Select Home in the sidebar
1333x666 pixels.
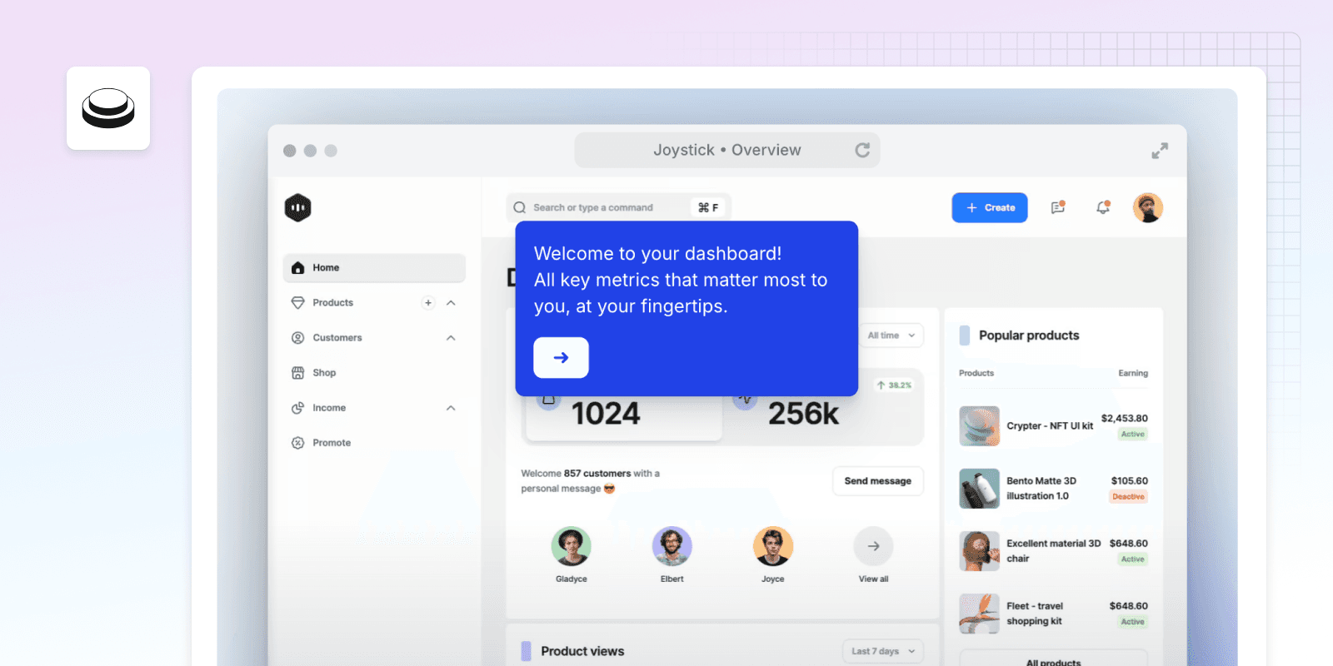374,268
